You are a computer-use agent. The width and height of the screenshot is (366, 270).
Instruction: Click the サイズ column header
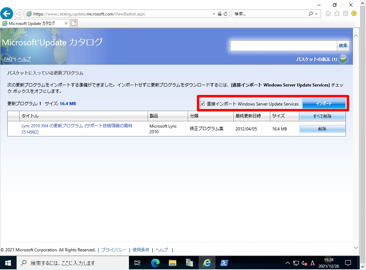(x=284, y=116)
